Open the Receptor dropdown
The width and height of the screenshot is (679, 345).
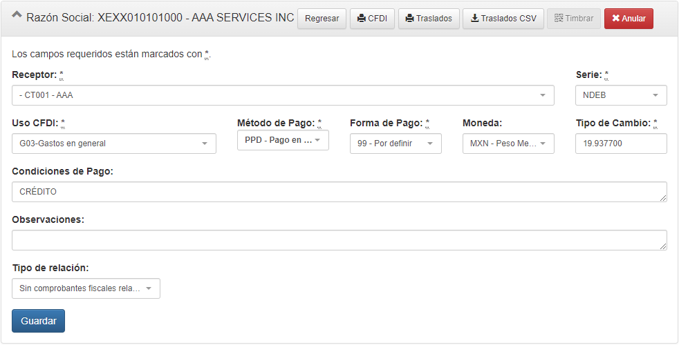(x=283, y=95)
